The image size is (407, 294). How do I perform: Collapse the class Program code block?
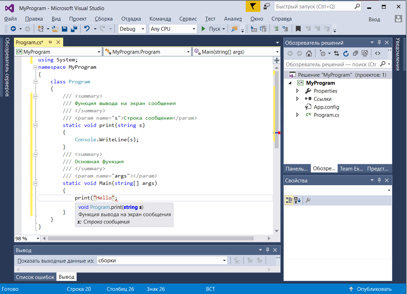tap(35, 82)
